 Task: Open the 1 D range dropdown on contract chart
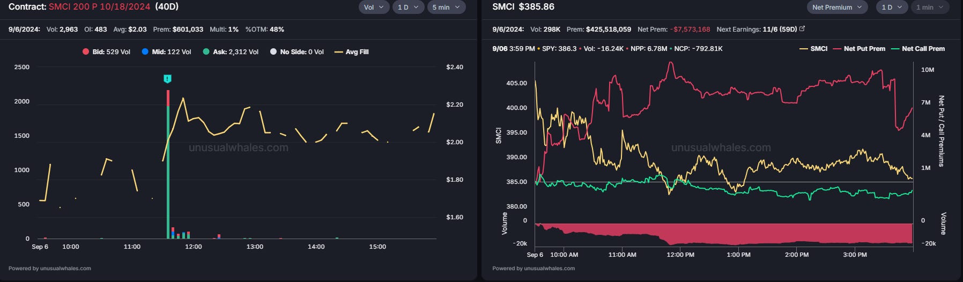click(408, 8)
